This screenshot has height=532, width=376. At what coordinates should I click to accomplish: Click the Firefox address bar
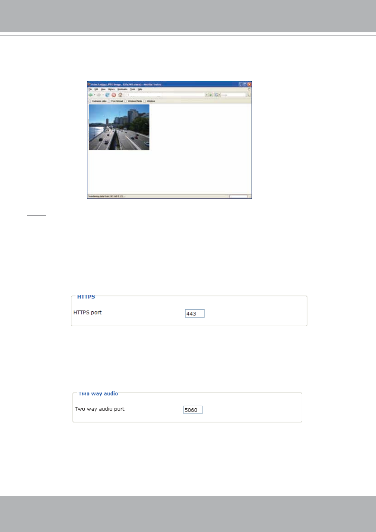point(164,95)
